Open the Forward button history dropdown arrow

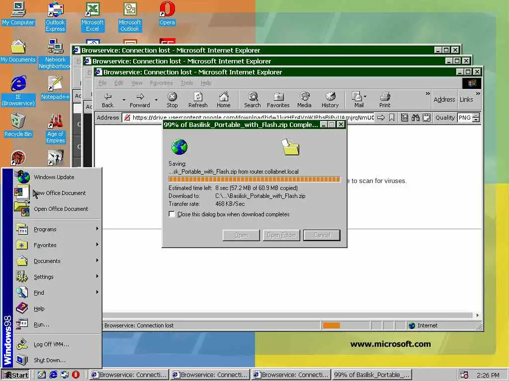point(156,100)
